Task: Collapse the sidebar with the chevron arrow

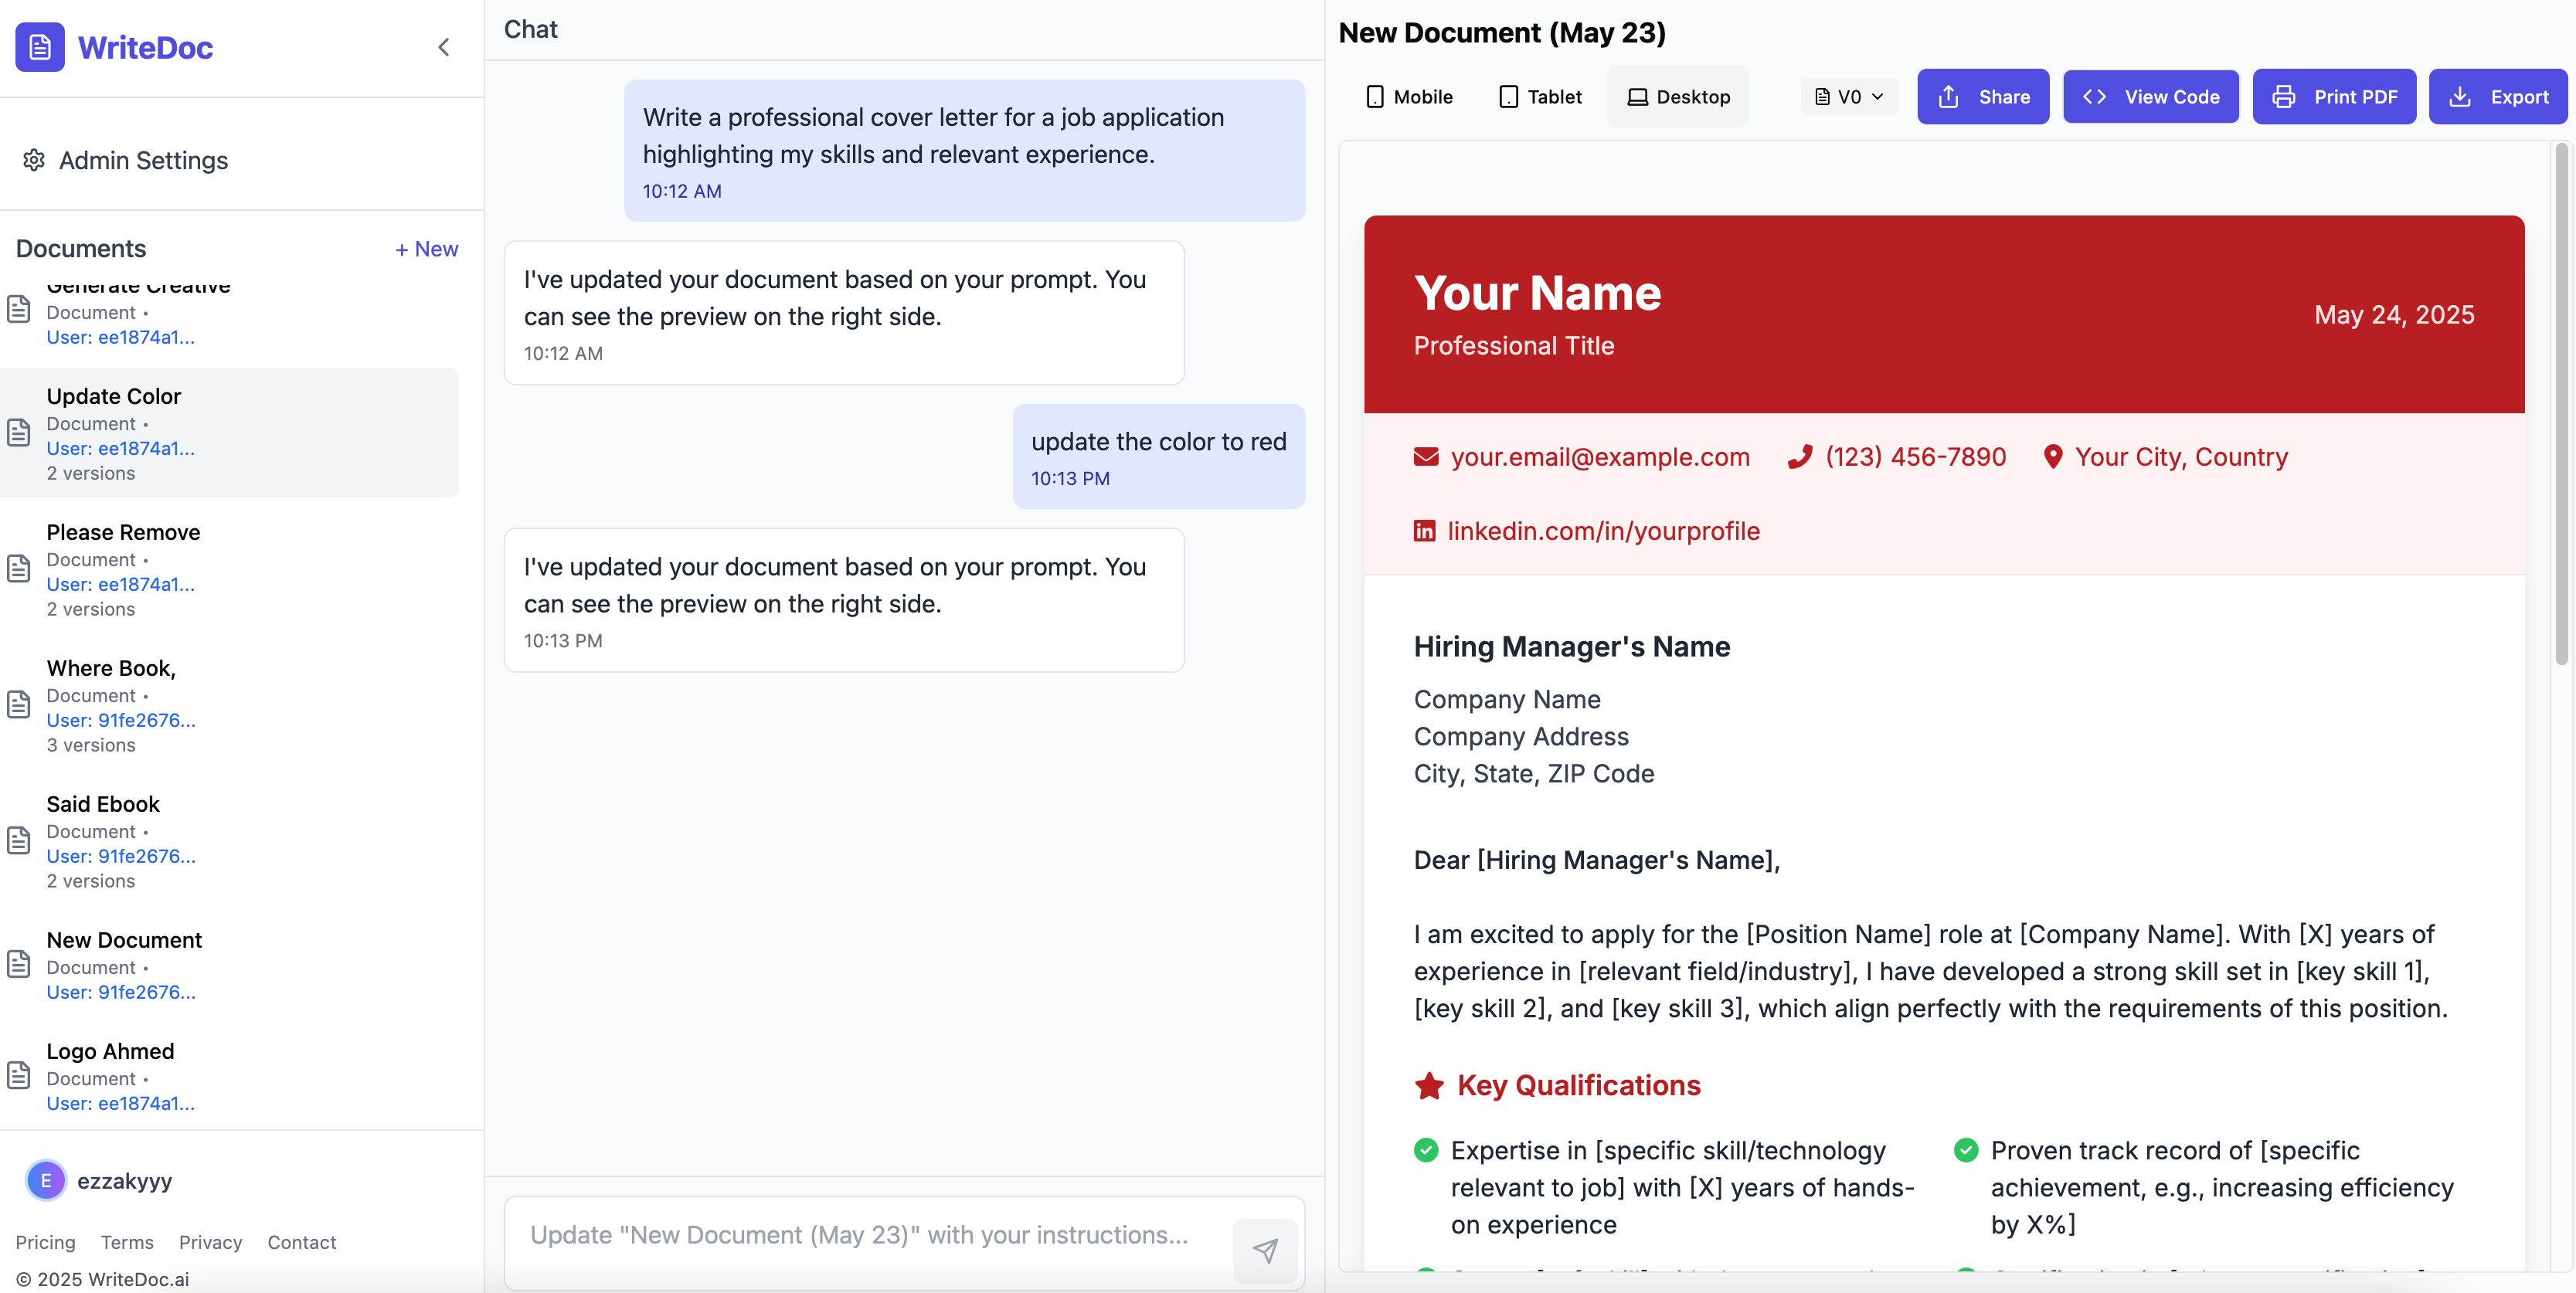Action: (444, 47)
